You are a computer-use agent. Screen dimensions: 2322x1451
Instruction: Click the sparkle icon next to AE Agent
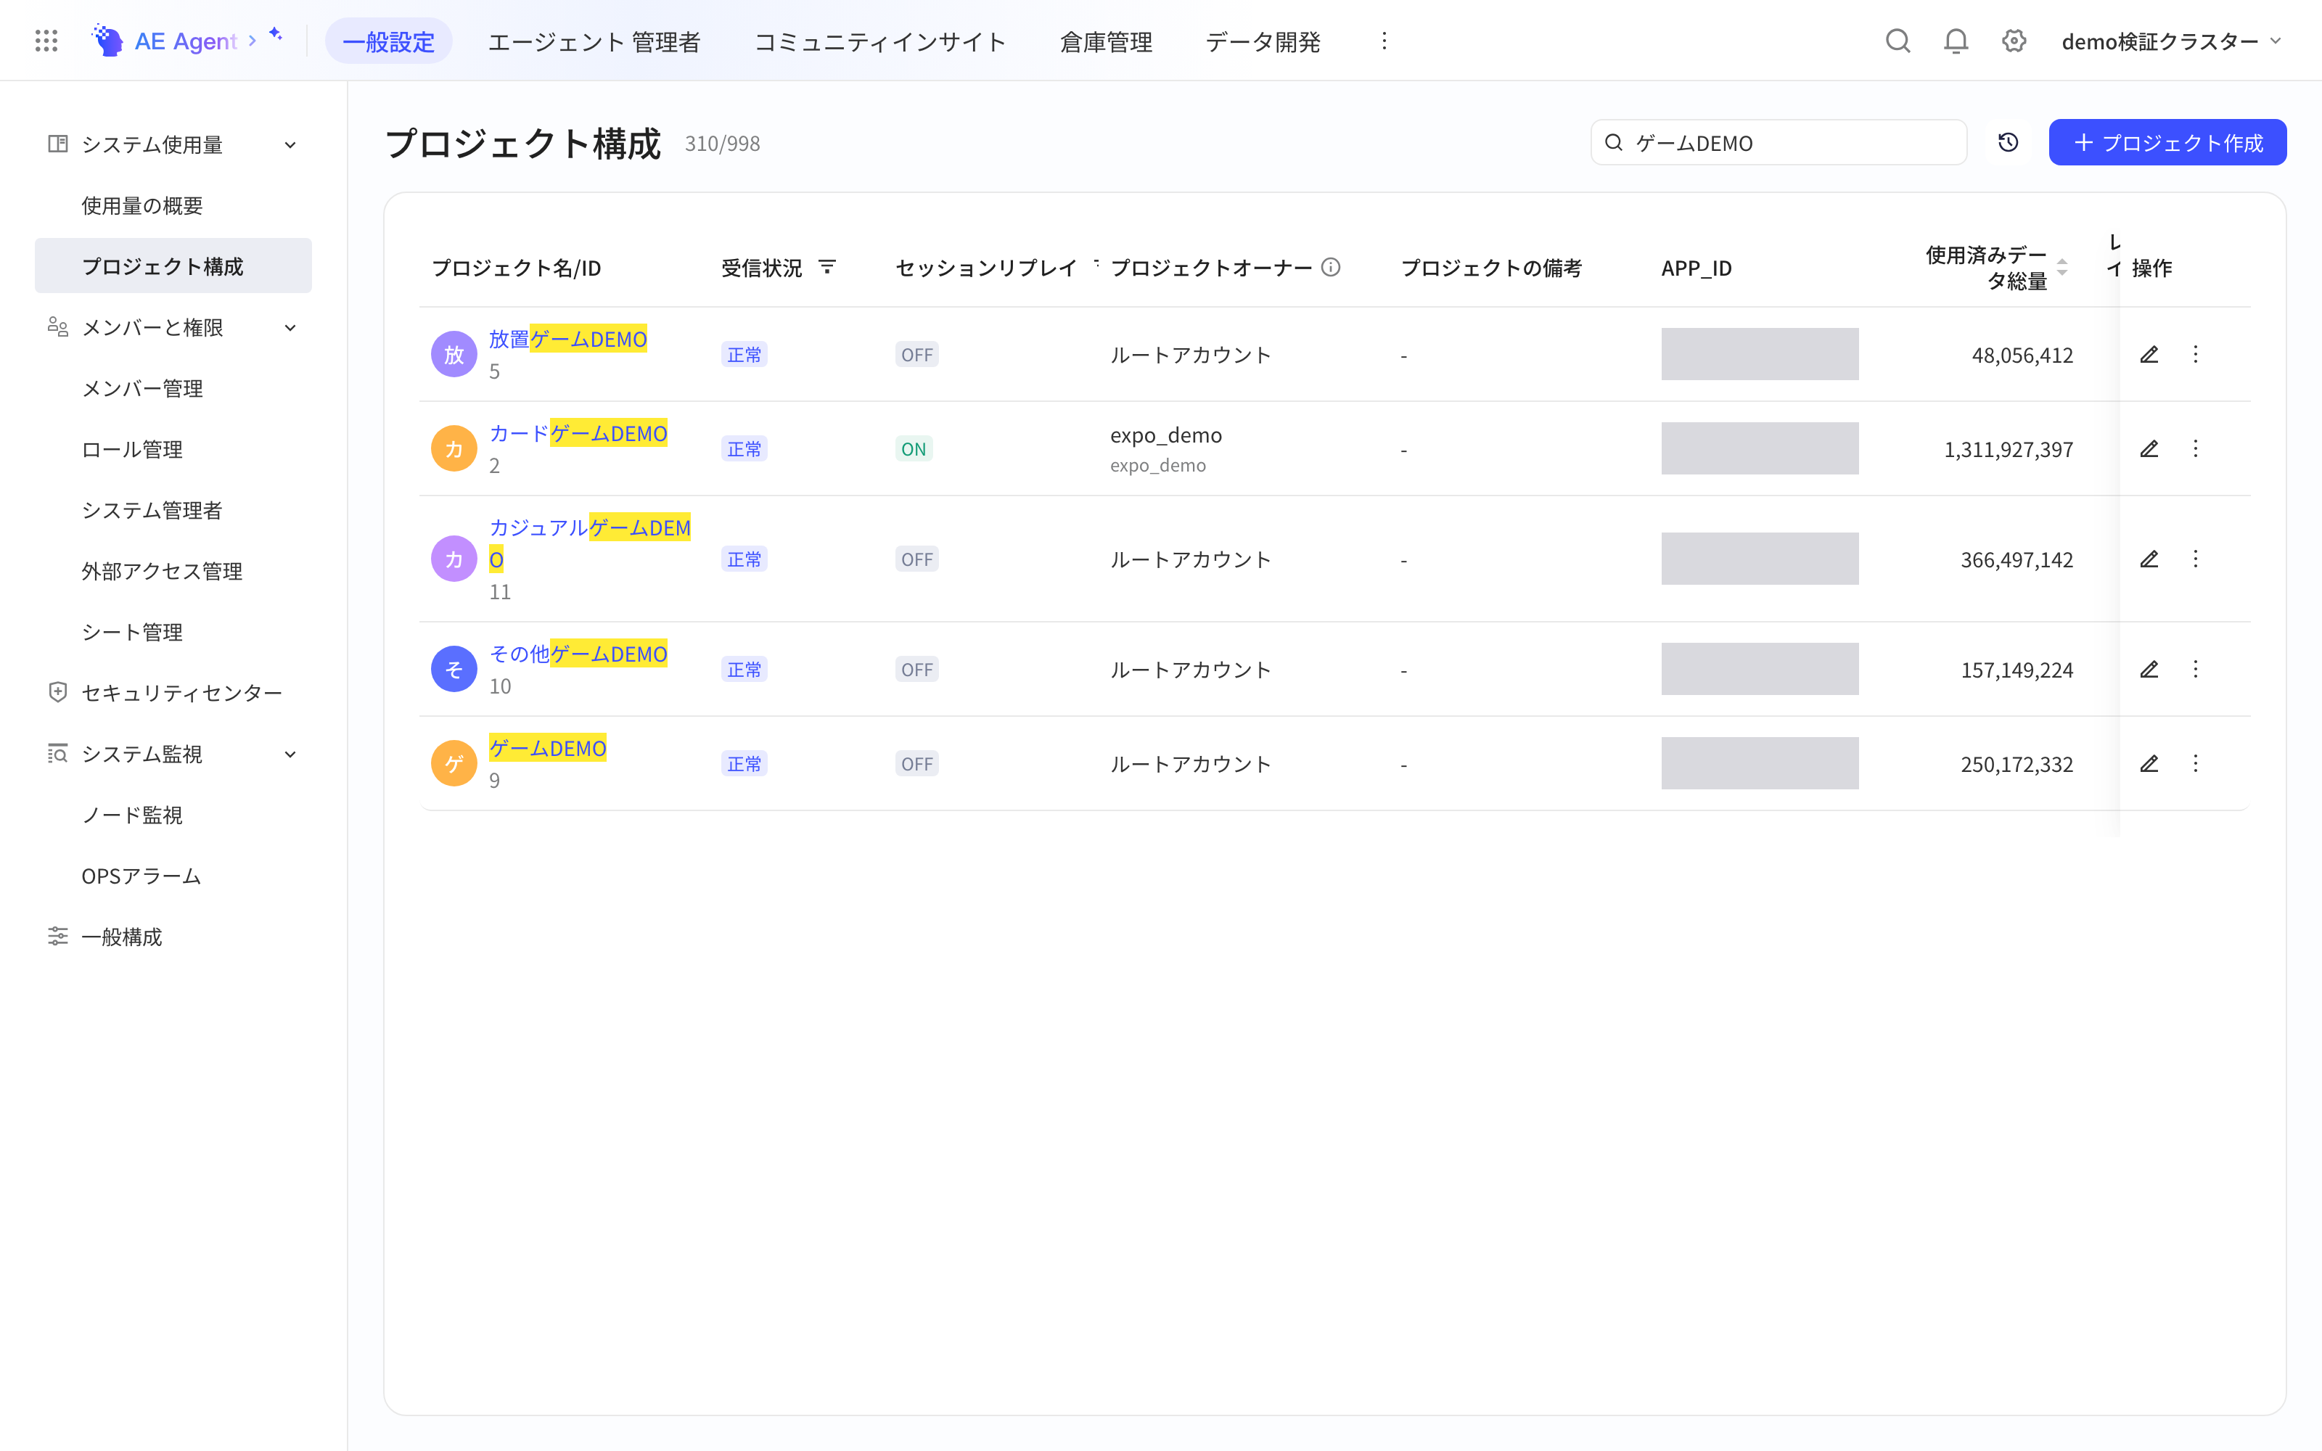click(276, 35)
